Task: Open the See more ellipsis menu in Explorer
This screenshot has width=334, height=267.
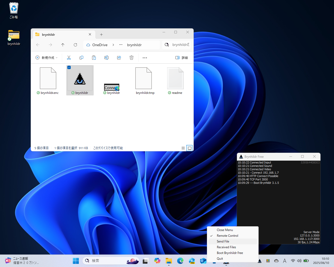Action: pos(145,58)
